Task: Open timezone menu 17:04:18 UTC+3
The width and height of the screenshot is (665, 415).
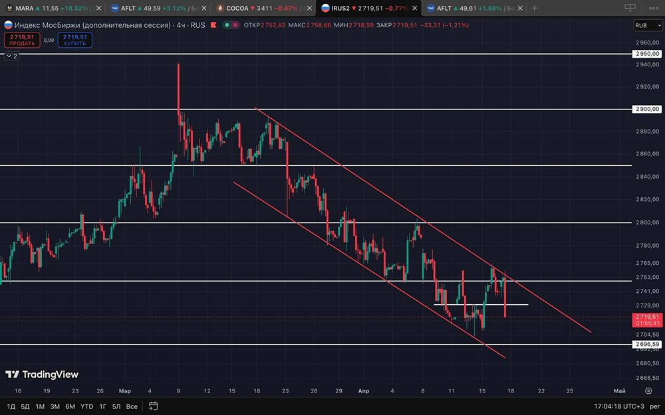Action: pos(618,406)
